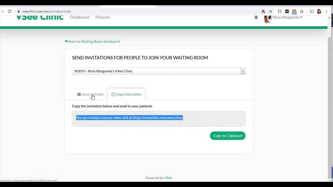
Task: Select the Copy Instruction tab
Action: pyautogui.click(x=126, y=94)
